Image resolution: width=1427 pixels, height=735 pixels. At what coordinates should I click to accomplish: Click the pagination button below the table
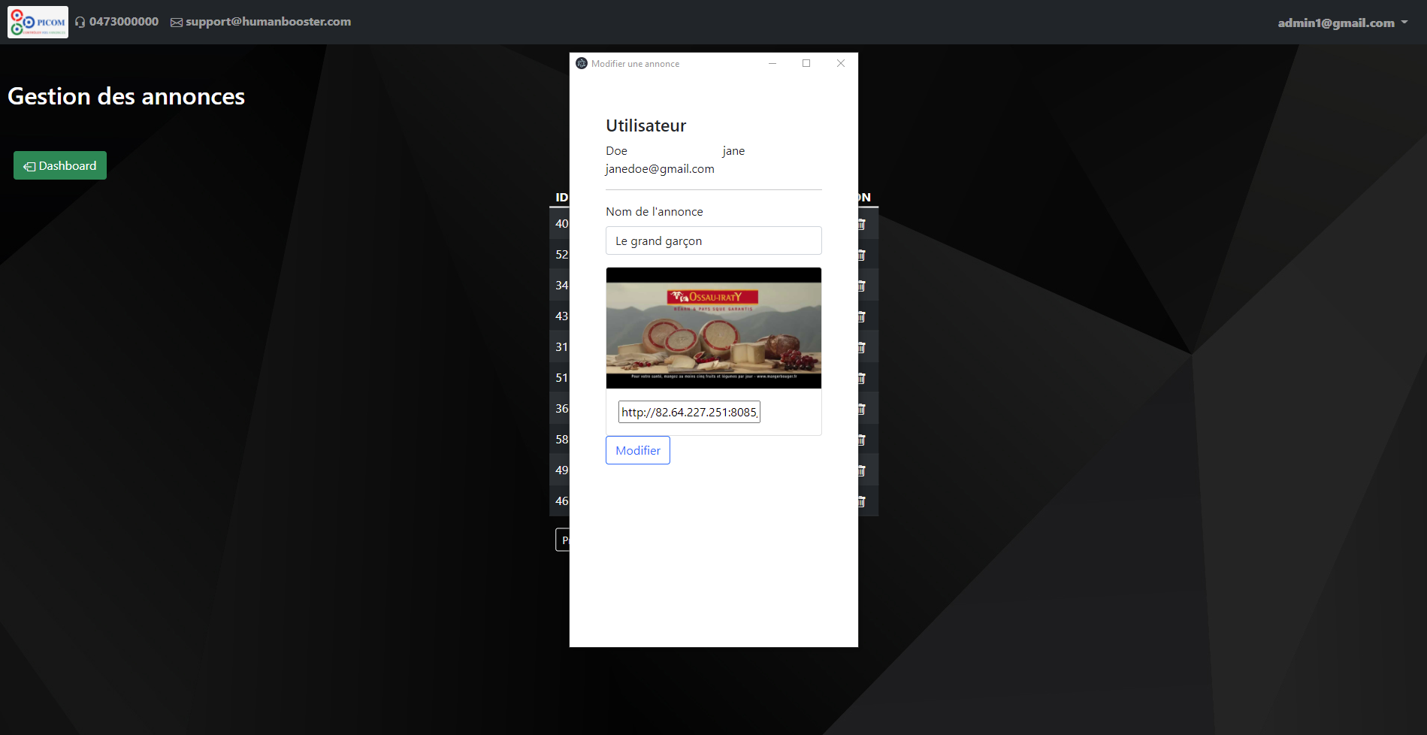pyautogui.click(x=563, y=540)
